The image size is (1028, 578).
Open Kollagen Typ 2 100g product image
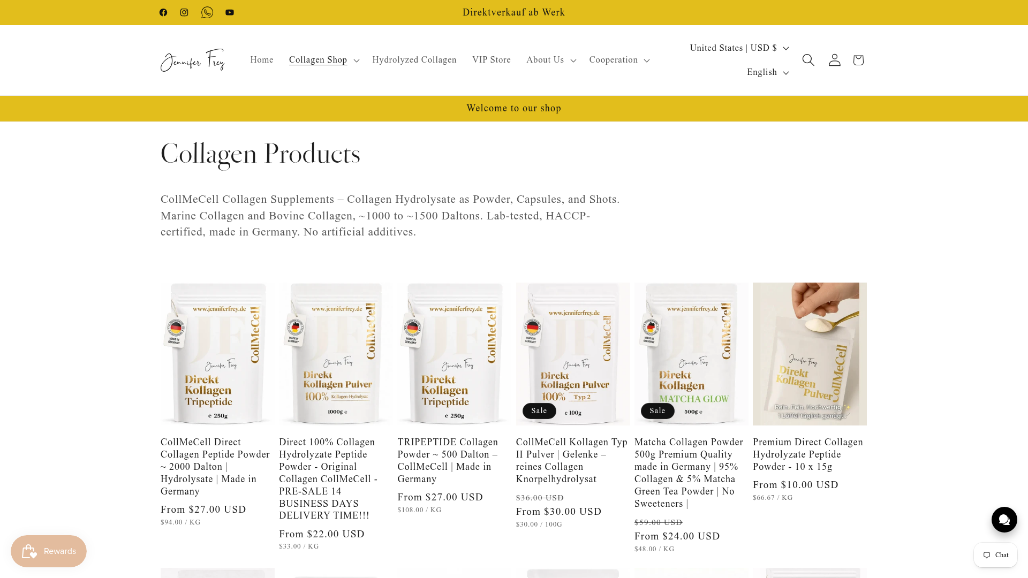coord(573,354)
